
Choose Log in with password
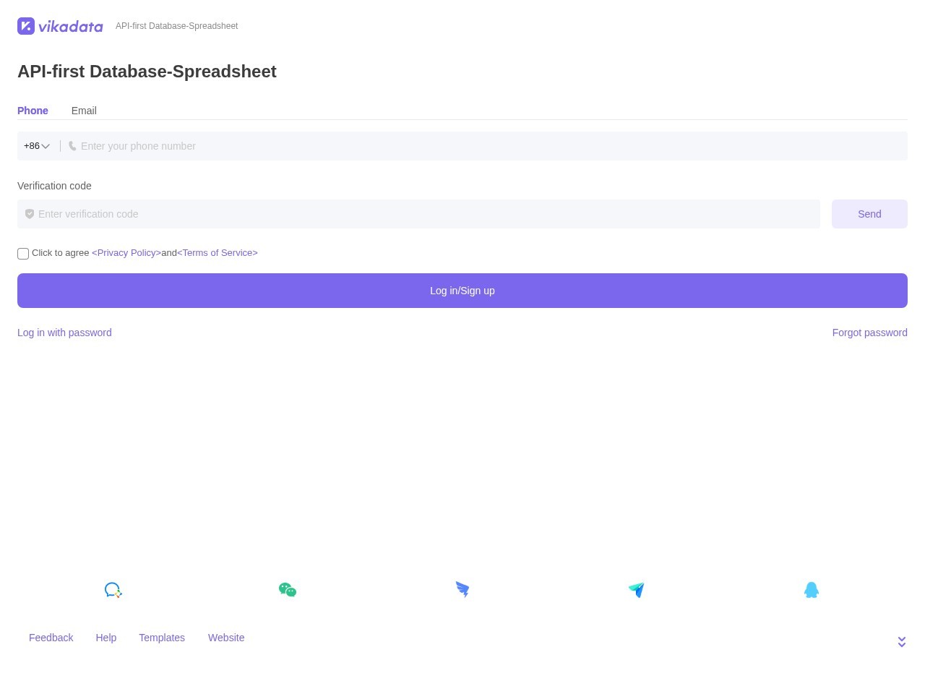[x=64, y=333]
